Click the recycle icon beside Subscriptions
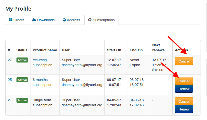This screenshot has height=120, width=207. (90, 20)
